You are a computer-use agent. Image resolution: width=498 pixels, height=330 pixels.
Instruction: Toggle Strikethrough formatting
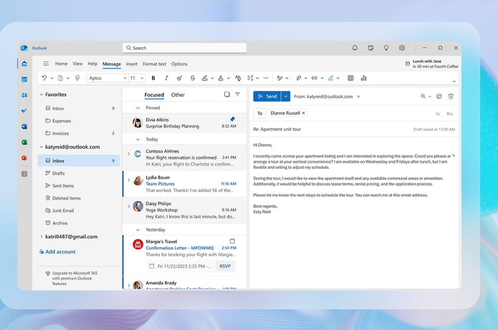pos(193,78)
